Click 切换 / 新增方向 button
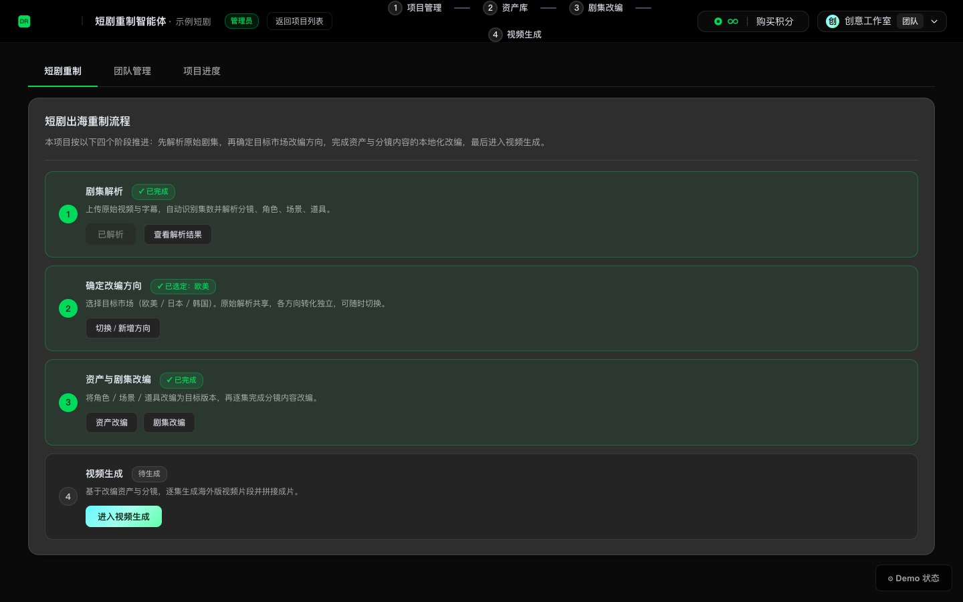Screen dimensions: 963x602 123,328
